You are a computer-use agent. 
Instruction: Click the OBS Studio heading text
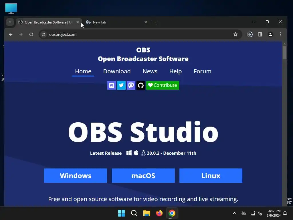click(x=143, y=132)
